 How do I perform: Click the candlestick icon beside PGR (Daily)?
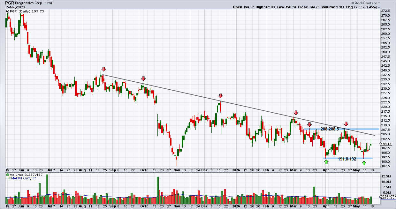7,11
